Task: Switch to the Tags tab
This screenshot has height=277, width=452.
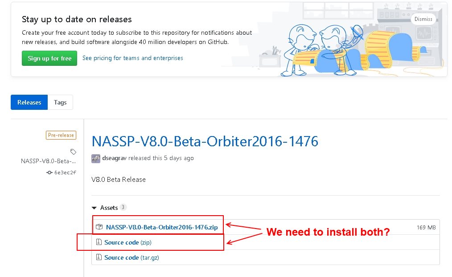Action: (x=60, y=102)
